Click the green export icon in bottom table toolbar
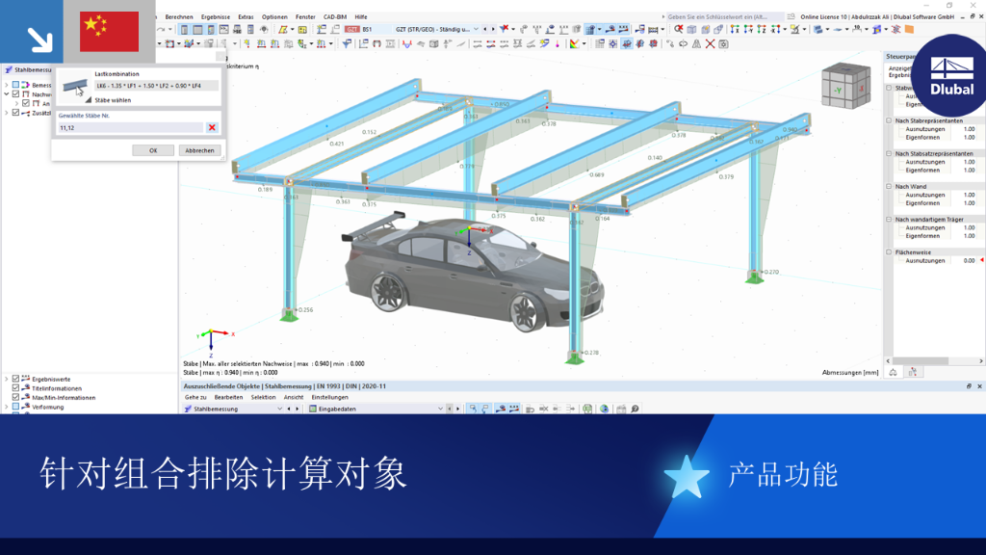The height and width of the screenshot is (555, 986). tap(587, 409)
